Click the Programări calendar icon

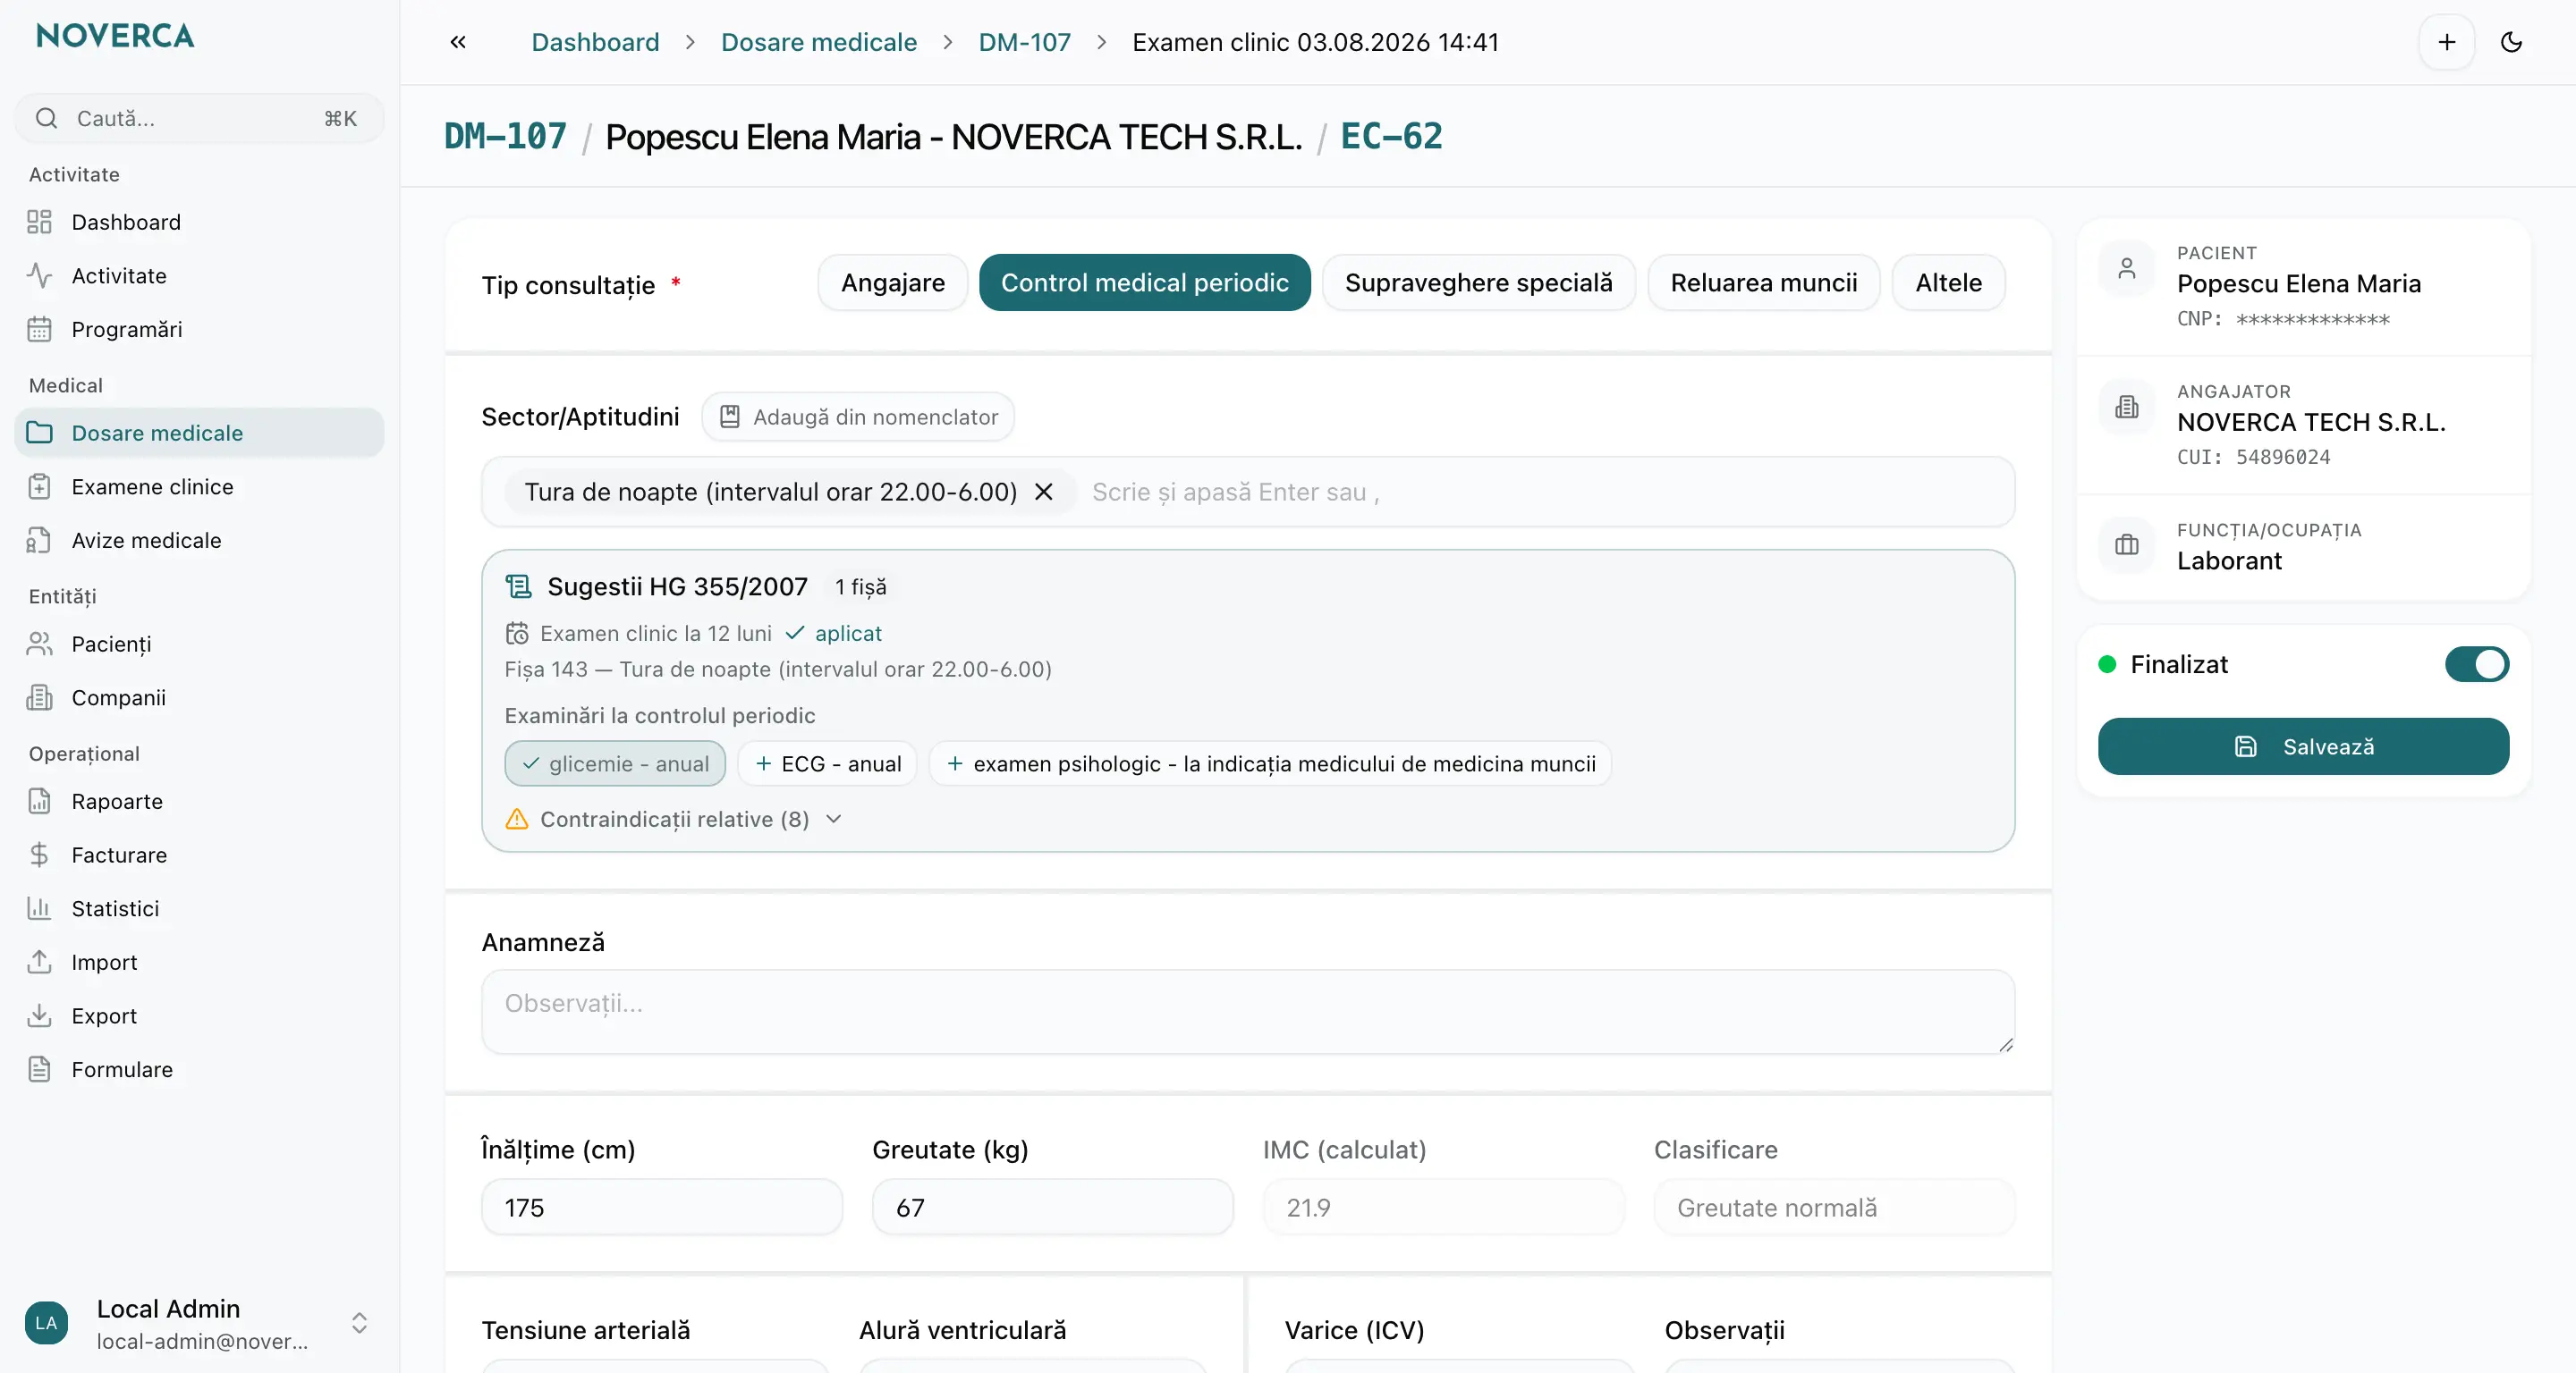coord(39,329)
